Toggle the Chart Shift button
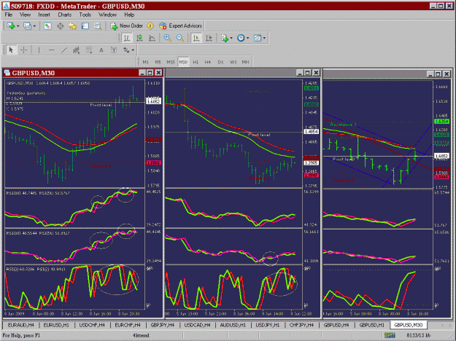Screen dimensions: 456x341 click(x=209, y=38)
